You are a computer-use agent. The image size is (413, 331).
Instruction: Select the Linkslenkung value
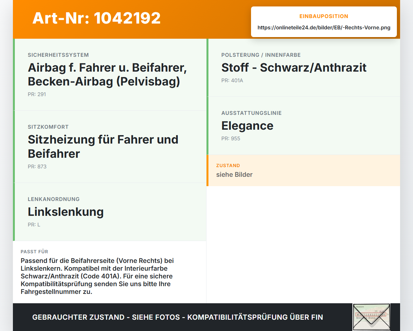pos(66,212)
